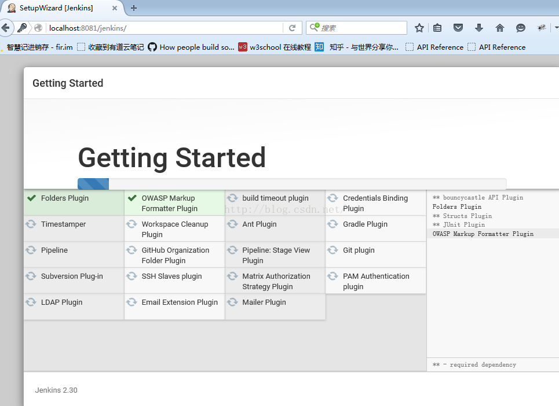Click the green check on Folders Plugin
559x406 pixels.
[x=32, y=198]
